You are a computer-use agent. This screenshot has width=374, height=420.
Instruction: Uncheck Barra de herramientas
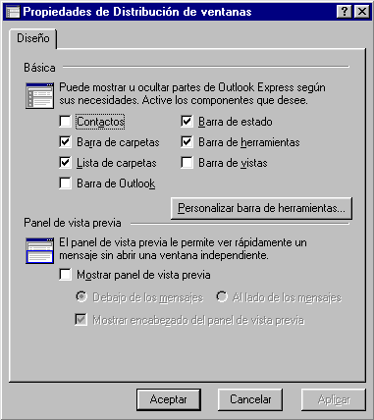click(x=187, y=142)
